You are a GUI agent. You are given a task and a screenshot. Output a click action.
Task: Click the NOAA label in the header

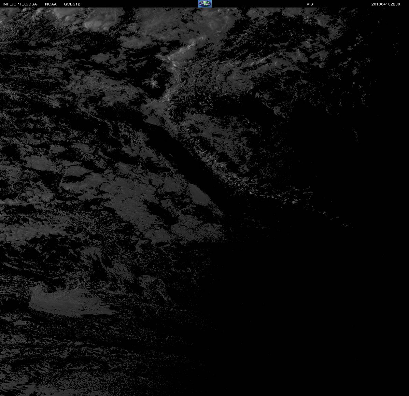(x=51, y=4)
